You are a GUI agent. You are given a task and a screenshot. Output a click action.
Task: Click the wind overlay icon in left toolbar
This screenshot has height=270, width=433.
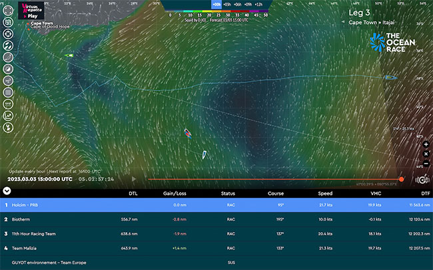pyautogui.click(x=8, y=80)
